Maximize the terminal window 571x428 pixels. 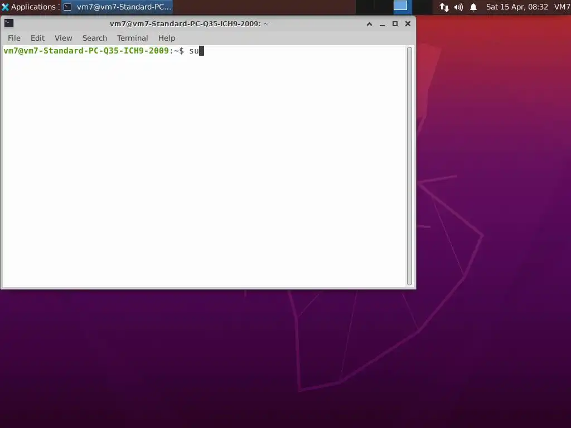[x=395, y=24]
